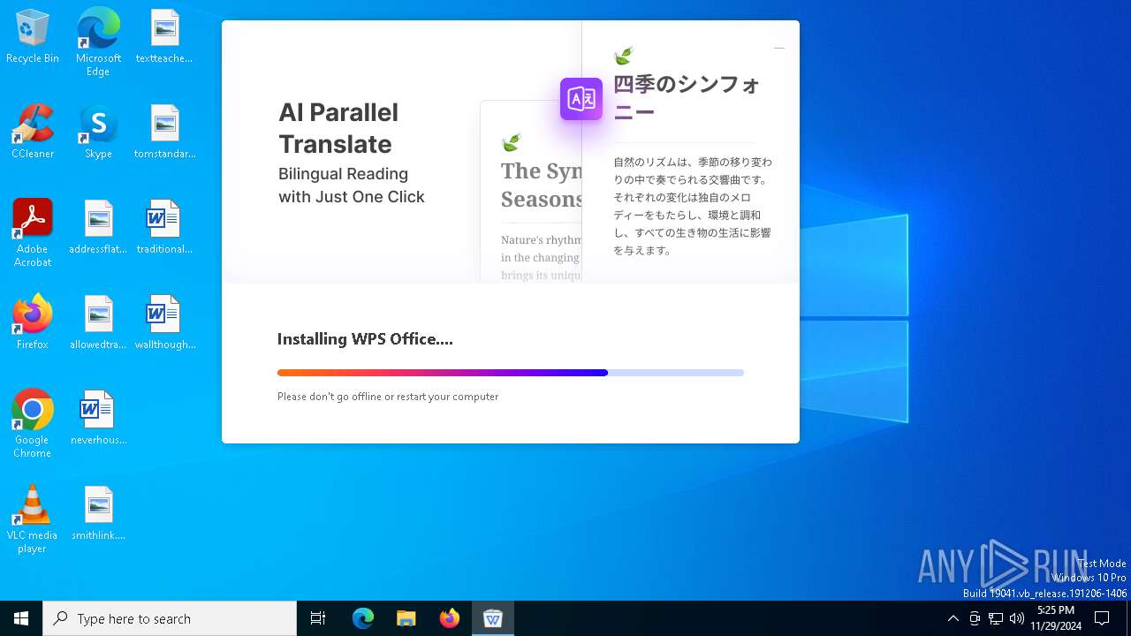Select the tomstandar image file icon
The image size is (1131, 636).
[164, 132]
